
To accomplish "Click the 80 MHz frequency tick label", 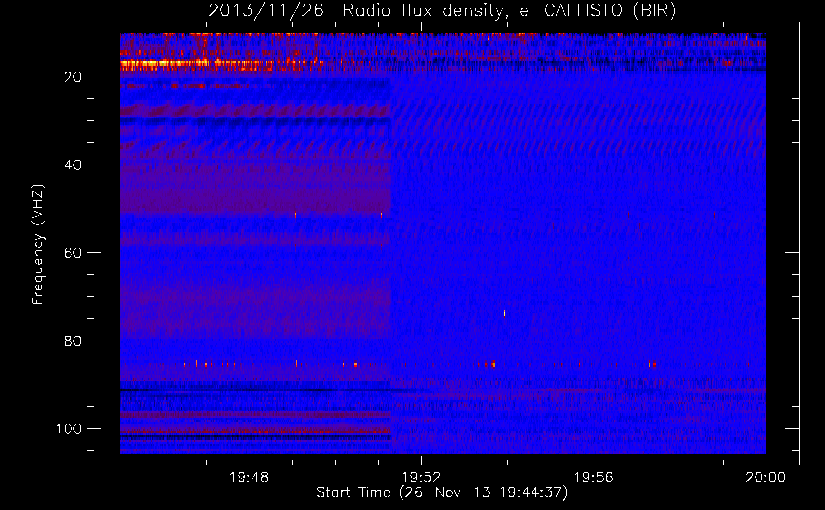I will tap(73, 341).
